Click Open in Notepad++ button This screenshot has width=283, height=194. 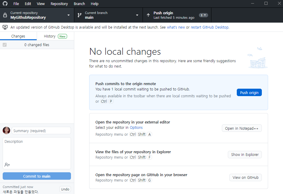pyautogui.click(x=242, y=128)
